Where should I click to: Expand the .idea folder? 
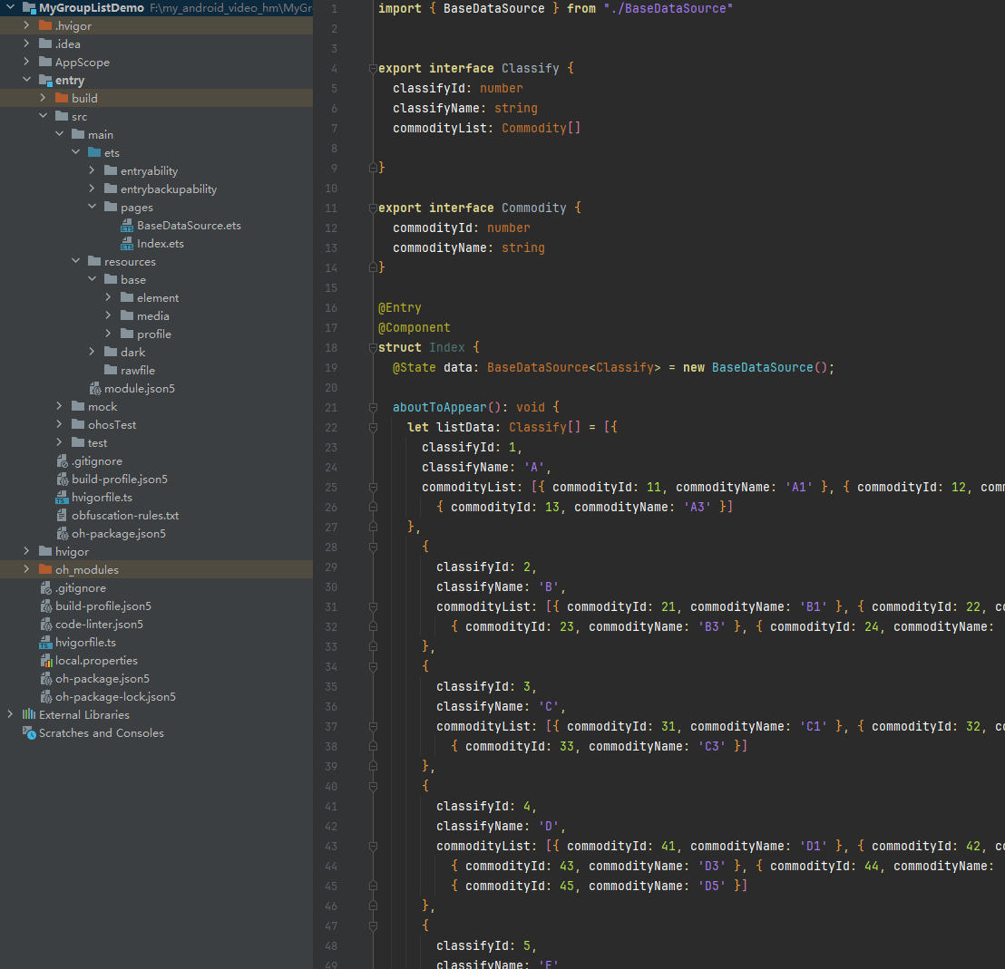click(26, 43)
